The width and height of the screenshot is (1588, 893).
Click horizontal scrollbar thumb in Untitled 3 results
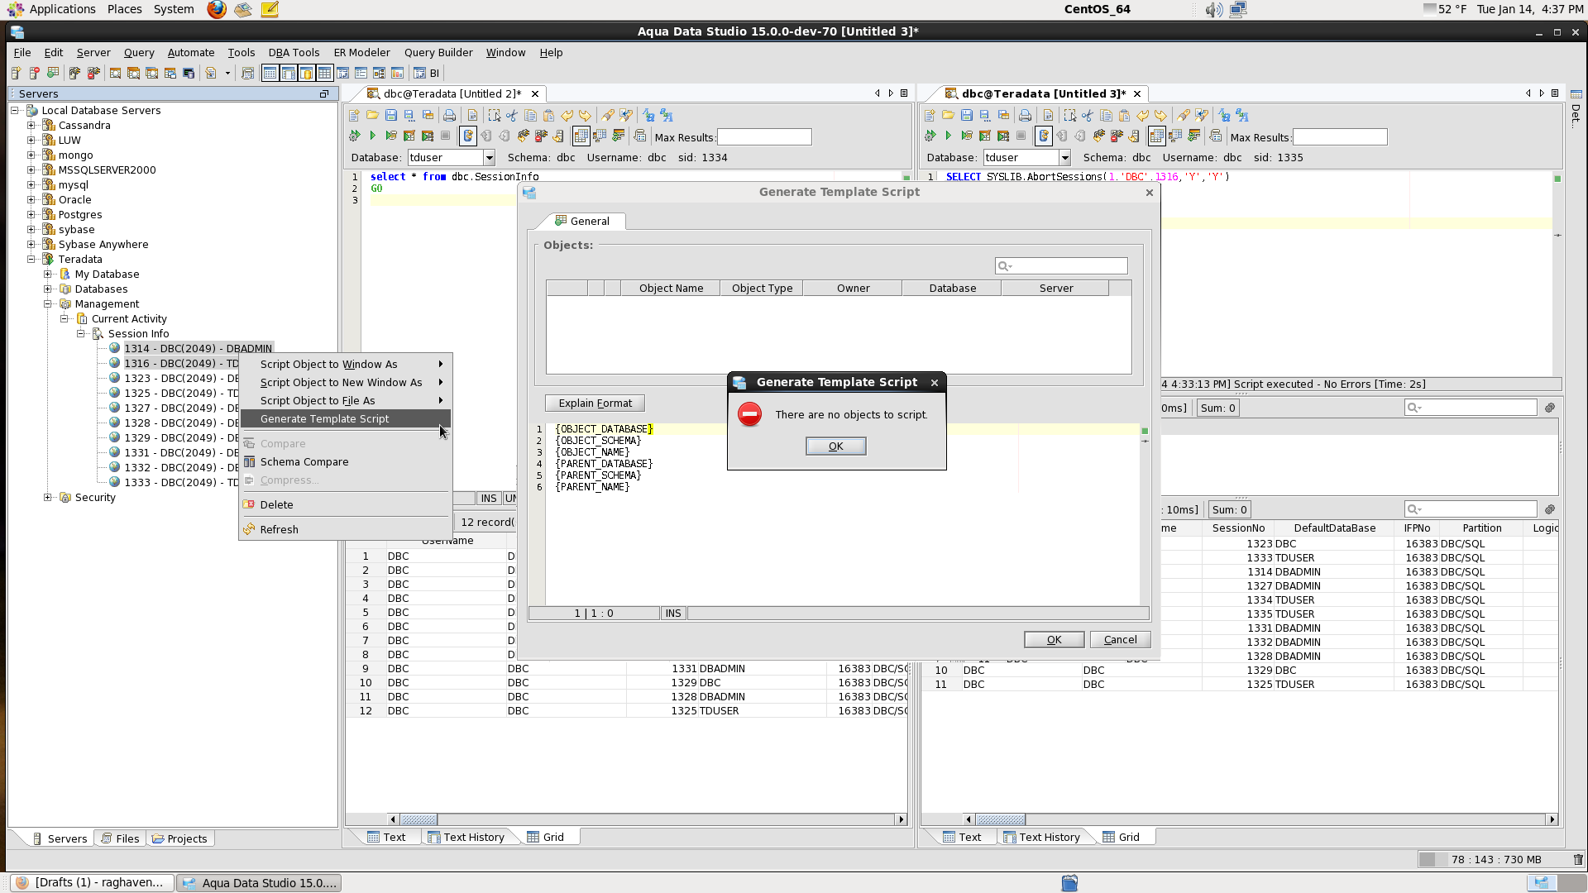(x=1000, y=819)
